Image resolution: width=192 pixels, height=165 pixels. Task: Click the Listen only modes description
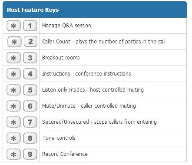[93, 90]
